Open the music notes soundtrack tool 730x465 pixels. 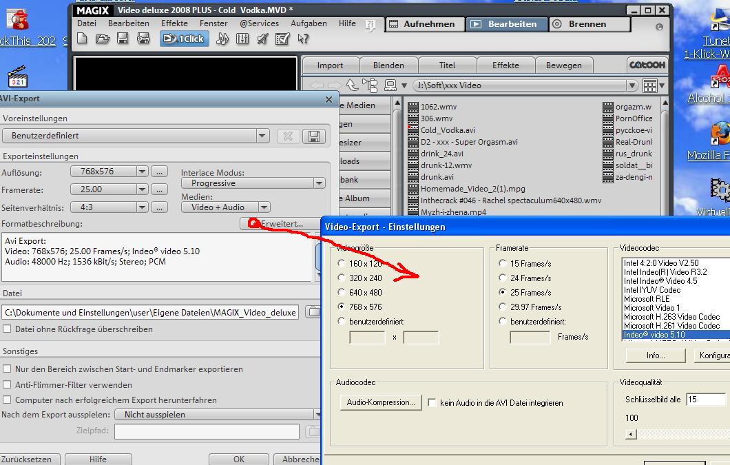(x=222, y=39)
